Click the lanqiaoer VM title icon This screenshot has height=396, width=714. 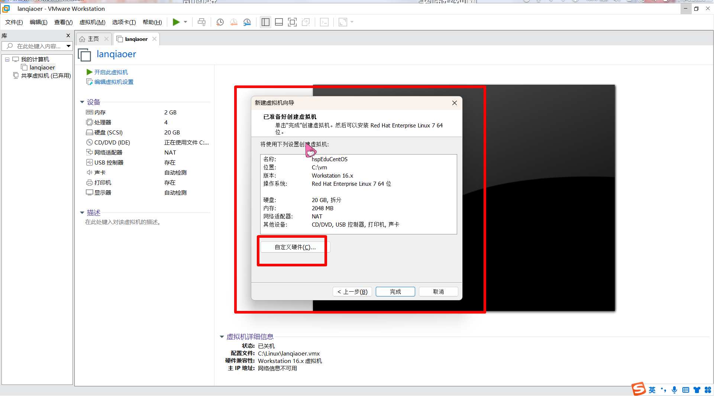click(84, 55)
